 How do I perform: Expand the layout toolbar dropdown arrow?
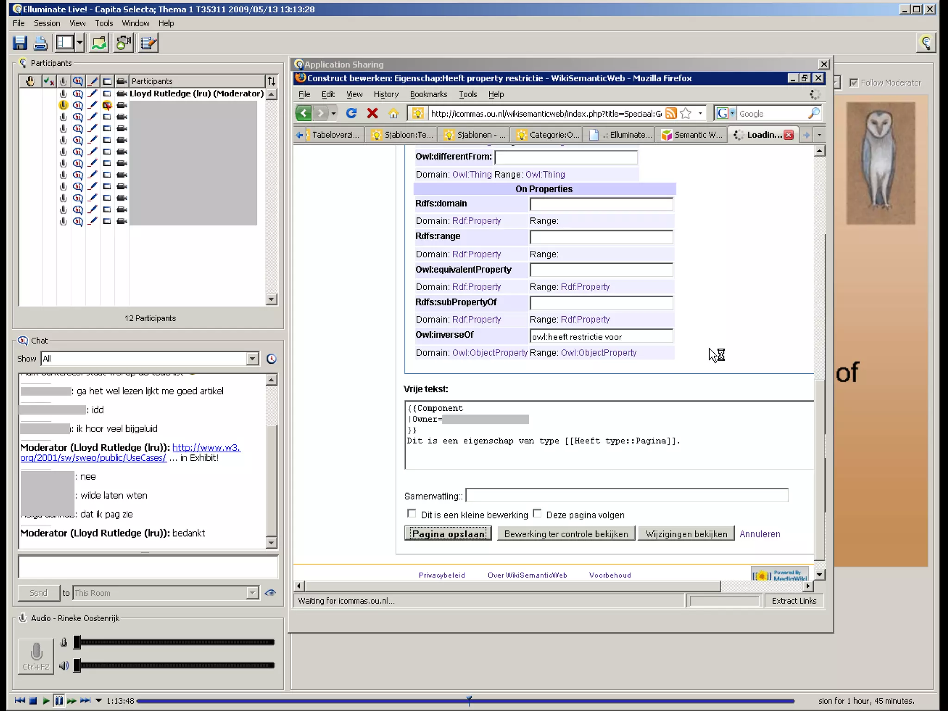coord(80,43)
